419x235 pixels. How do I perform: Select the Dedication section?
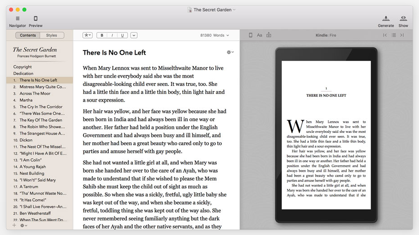point(23,74)
